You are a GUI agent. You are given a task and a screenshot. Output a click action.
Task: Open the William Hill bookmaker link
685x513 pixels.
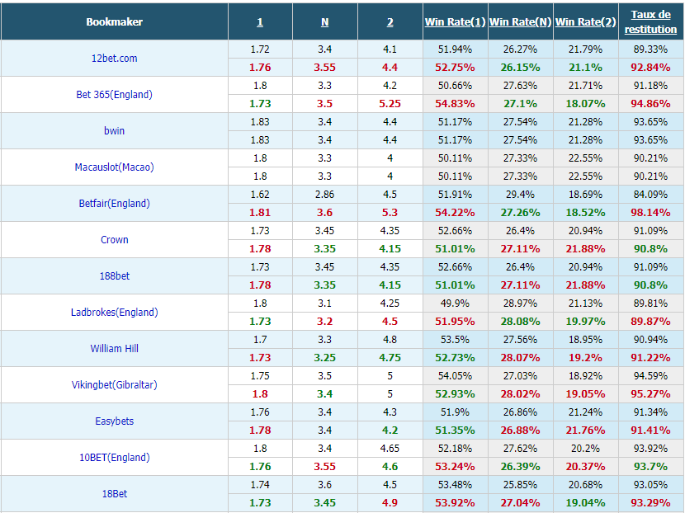click(x=114, y=348)
